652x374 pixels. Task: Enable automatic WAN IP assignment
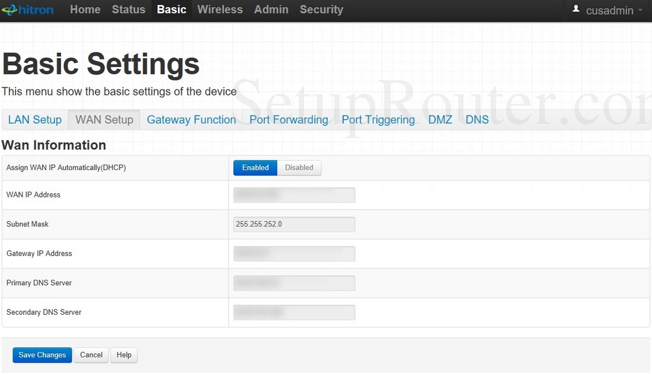pos(255,168)
